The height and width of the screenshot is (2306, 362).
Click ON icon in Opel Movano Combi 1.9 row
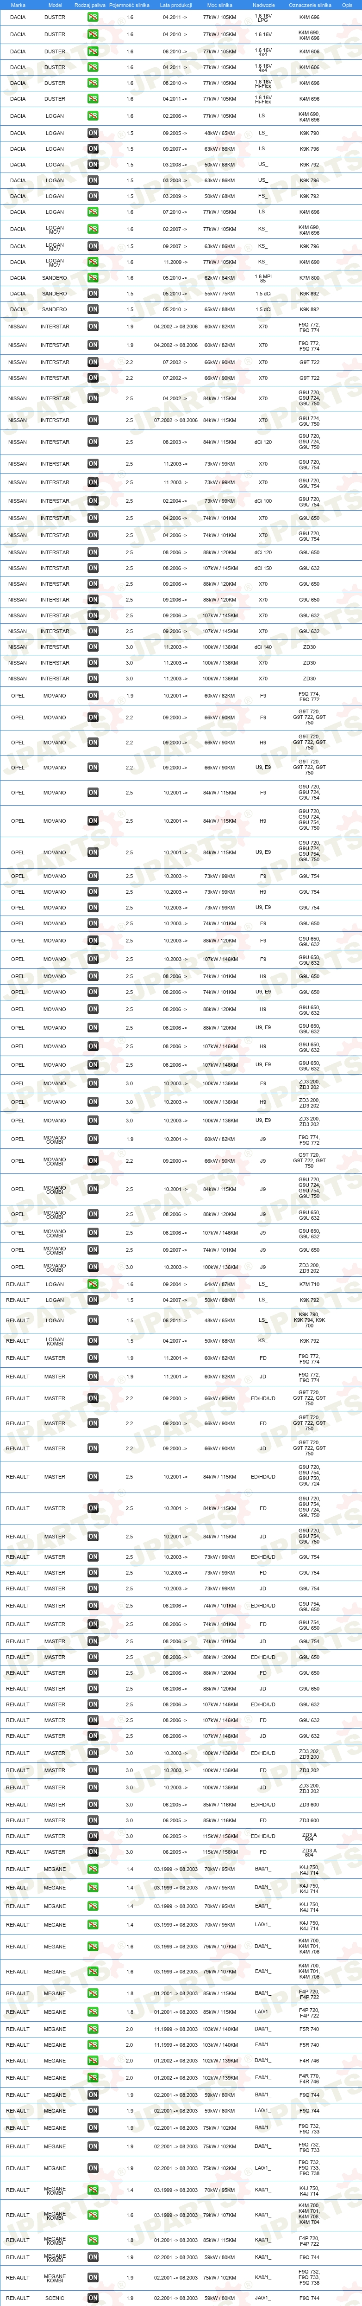click(x=93, y=1140)
